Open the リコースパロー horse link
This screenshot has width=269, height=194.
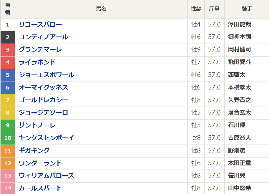click(x=40, y=24)
